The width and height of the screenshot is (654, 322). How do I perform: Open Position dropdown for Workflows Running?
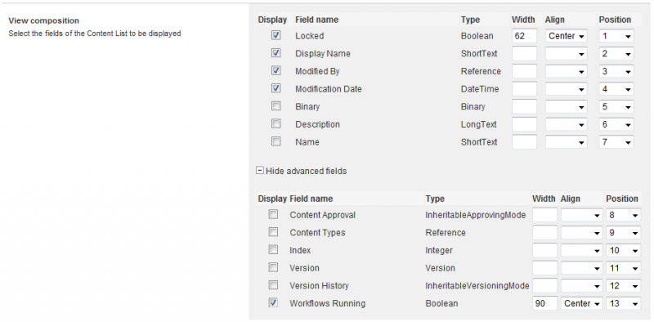click(623, 304)
